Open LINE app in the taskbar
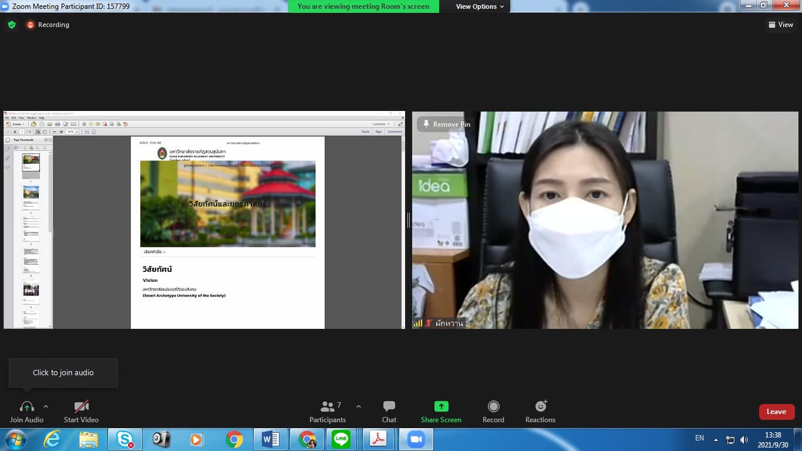This screenshot has width=802, height=451. click(x=341, y=439)
